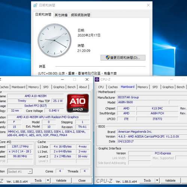Click the L1 Inst. value 2 x 64 KBytes
187x187 pixels.
tap(62, 151)
